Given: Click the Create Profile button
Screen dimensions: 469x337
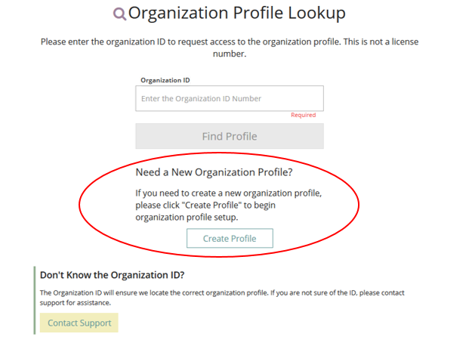Looking at the screenshot, I should pos(230,238).
